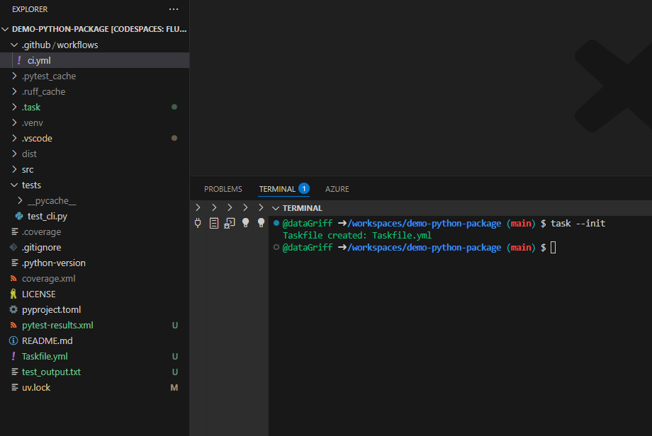Click the plug icon in the panel
This screenshot has height=436, width=652.
pos(198,223)
